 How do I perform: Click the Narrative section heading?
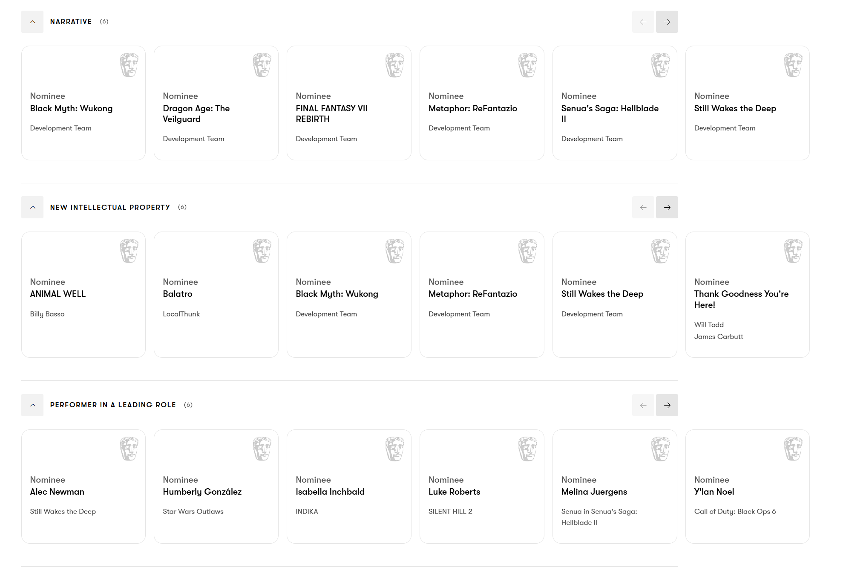(x=71, y=22)
